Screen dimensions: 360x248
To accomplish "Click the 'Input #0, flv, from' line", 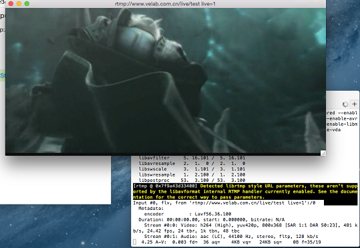I will (x=224, y=203).
